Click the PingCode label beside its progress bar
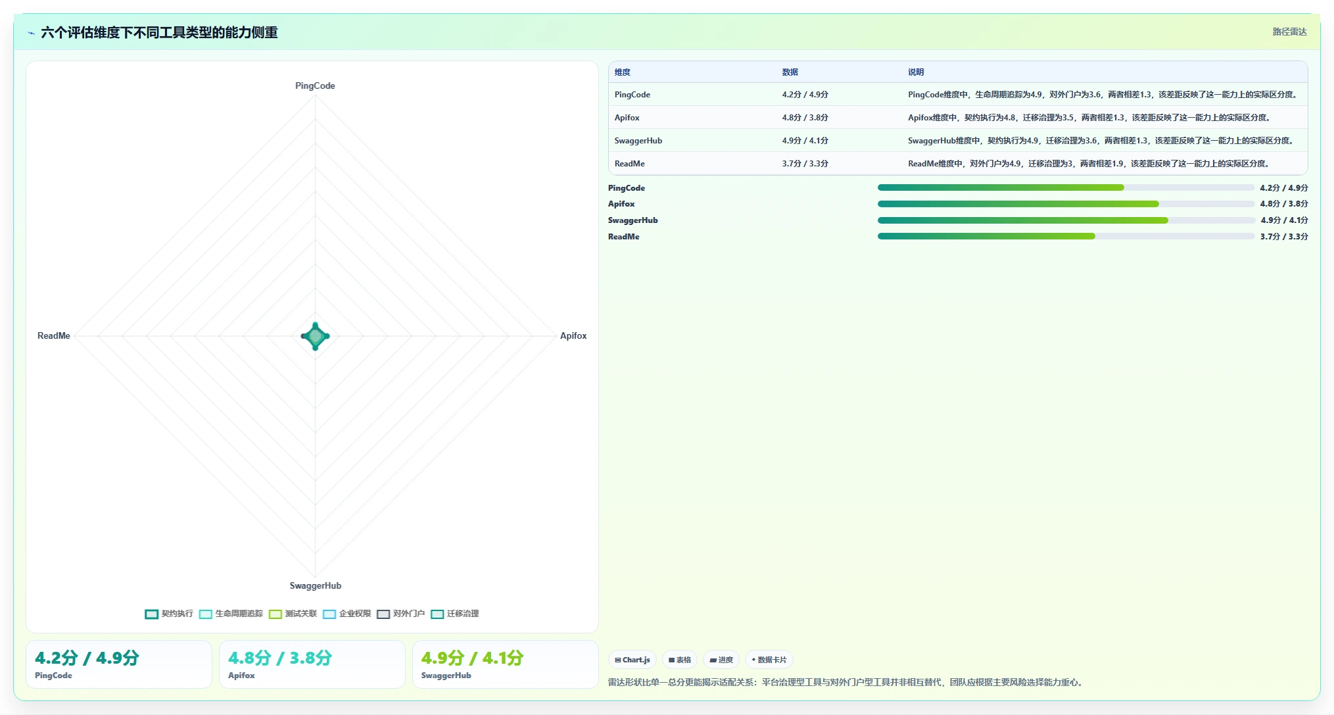The height and width of the screenshot is (715, 1334). [627, 188]
